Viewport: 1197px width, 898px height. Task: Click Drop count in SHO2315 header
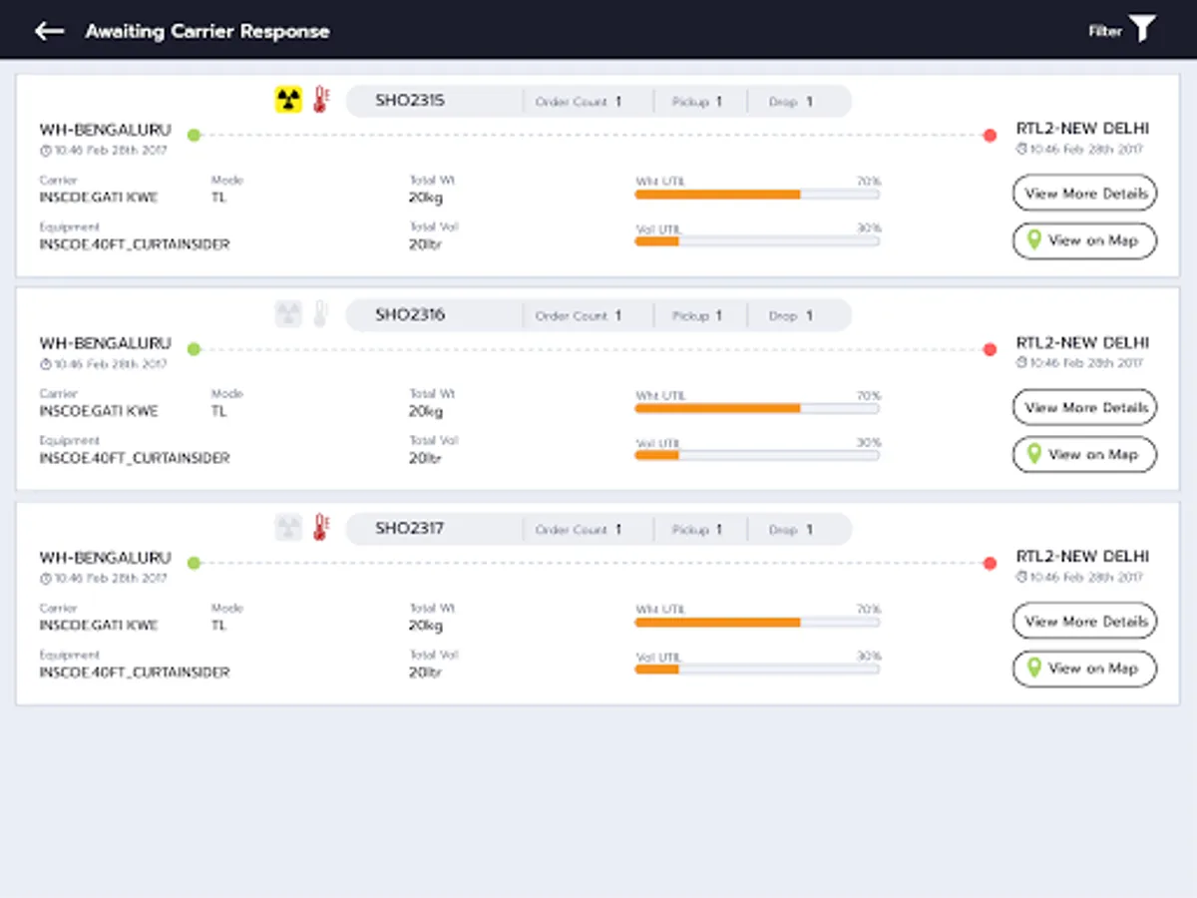click(791, 102)
